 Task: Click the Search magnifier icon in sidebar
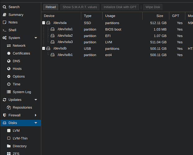tap(4, 7)
